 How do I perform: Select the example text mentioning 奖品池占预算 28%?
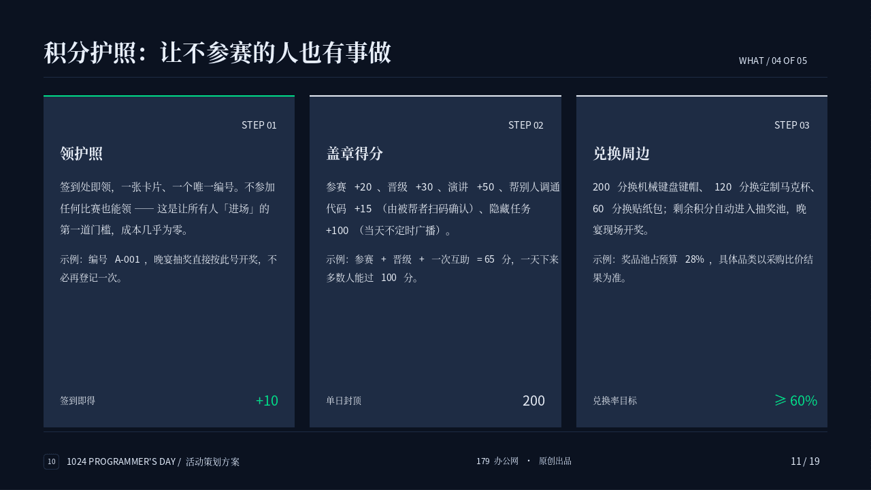click(703, 268)
